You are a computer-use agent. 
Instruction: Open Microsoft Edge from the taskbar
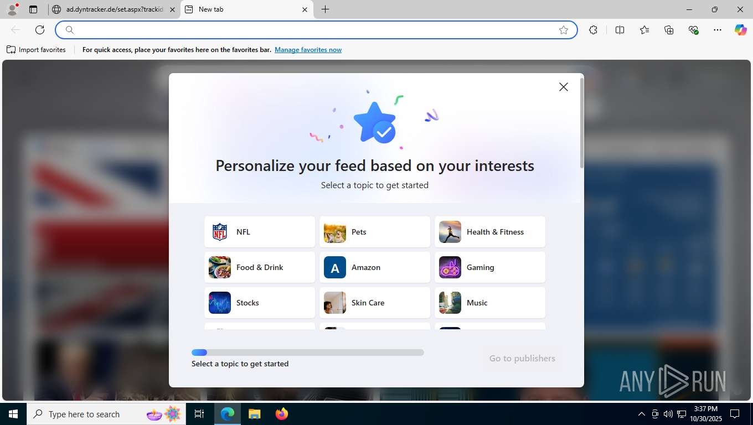228,414
